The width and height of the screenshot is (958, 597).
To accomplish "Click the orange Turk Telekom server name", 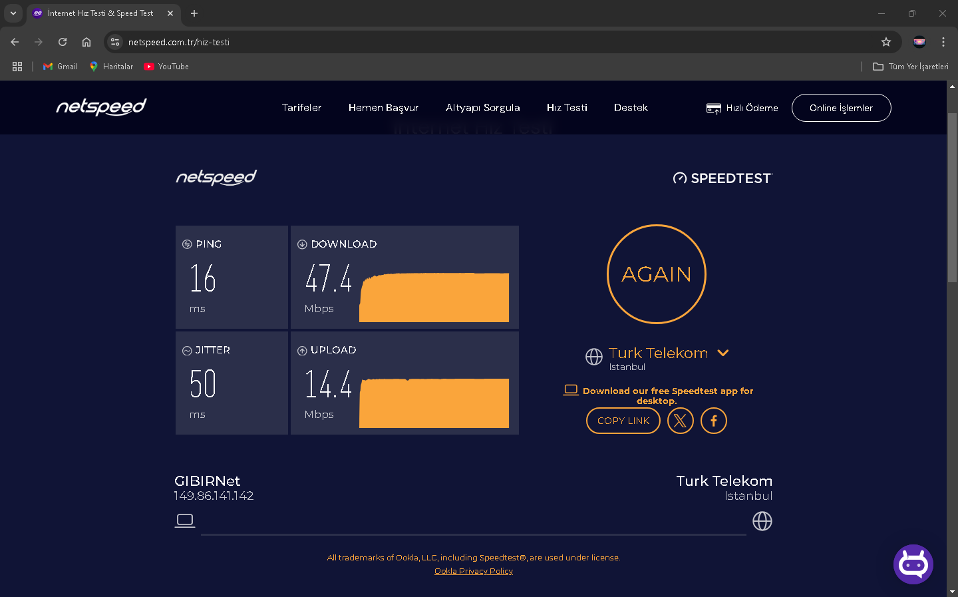I will pyautogui.click(x=658, y=353).
